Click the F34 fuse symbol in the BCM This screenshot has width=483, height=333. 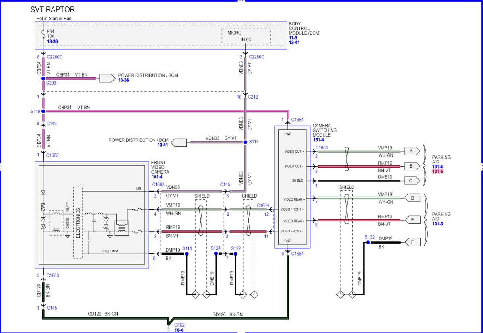coord(43,35)
